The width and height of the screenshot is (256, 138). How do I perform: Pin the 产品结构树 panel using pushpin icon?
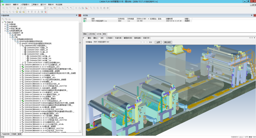tap(76, 15)
